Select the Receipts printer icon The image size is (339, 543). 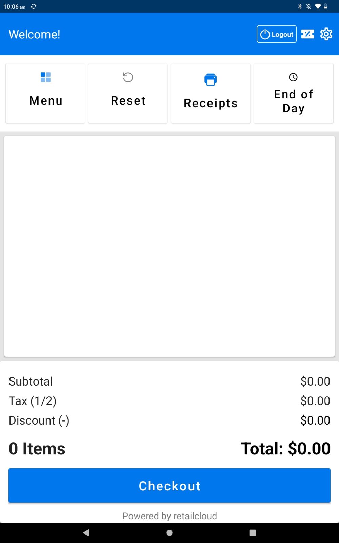(211, 79)
